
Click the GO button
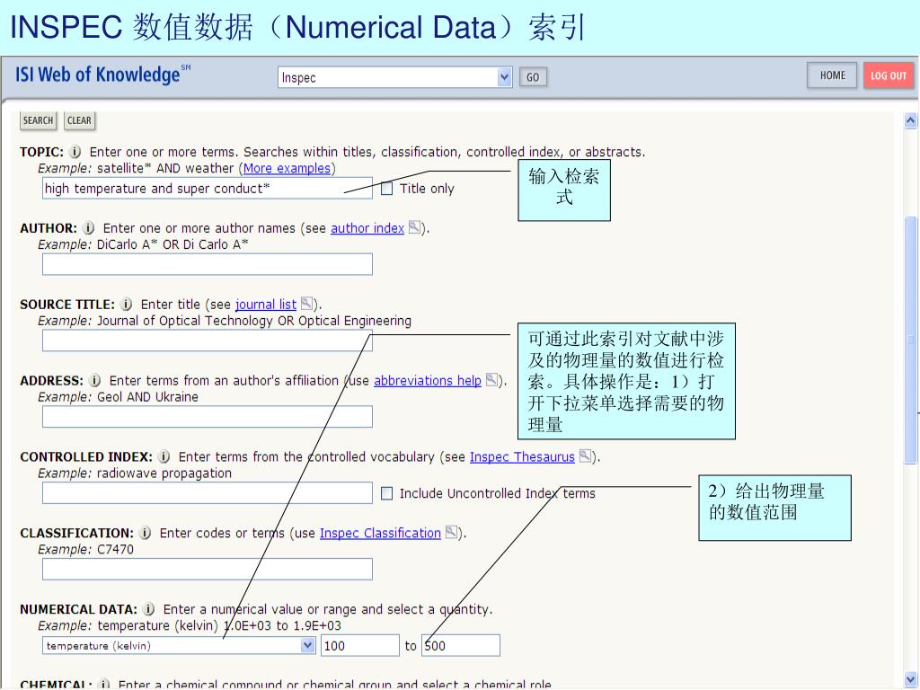point(533,77)
